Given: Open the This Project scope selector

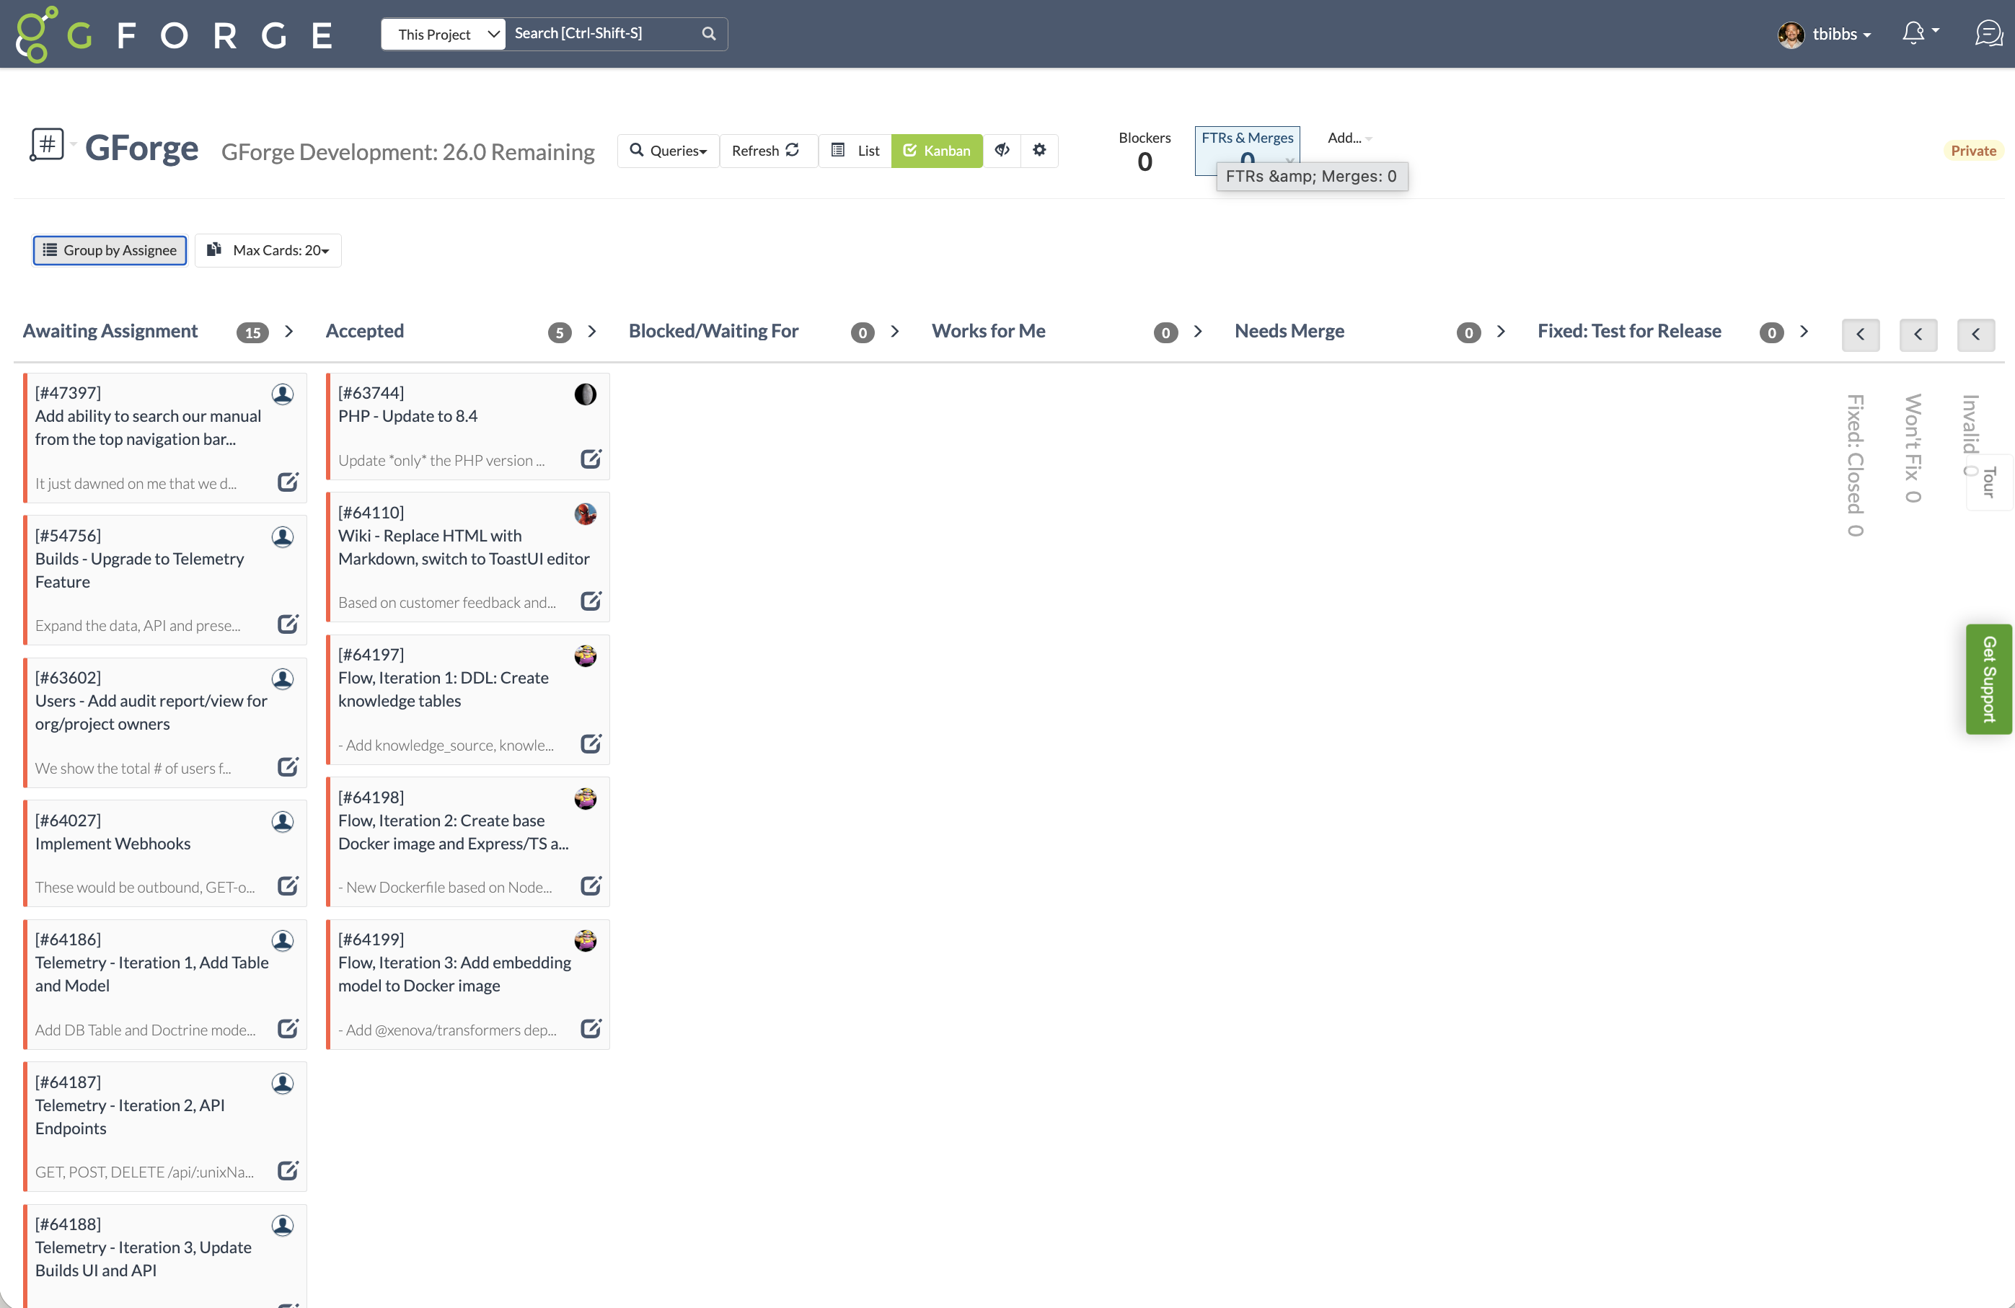Looking at the screenshot, I should click(444, 34).
